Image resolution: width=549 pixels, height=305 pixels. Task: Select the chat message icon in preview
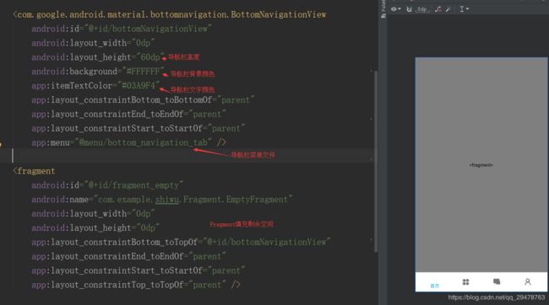point(497,281)
